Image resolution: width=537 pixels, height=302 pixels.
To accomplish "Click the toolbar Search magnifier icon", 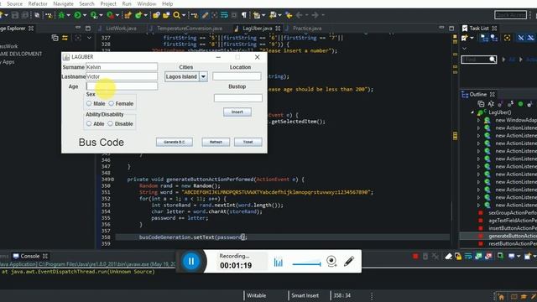I will (177, 15).
